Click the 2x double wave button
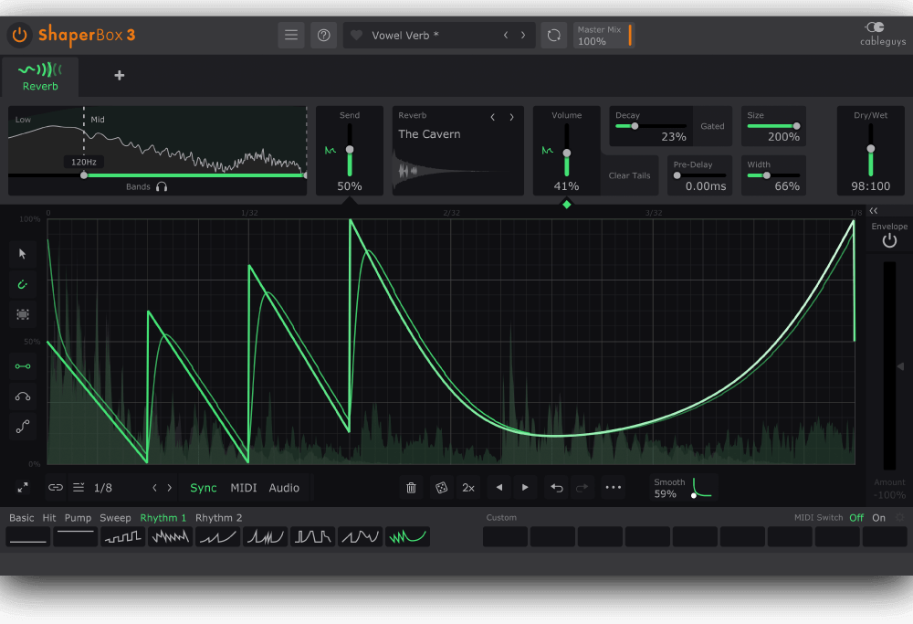 [x=468, y=487]
